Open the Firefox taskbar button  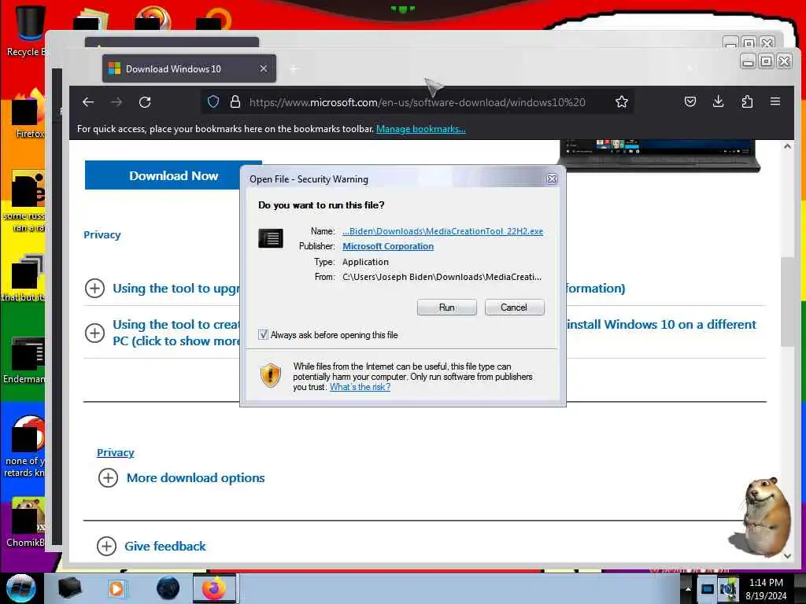(x=214, y=588)
